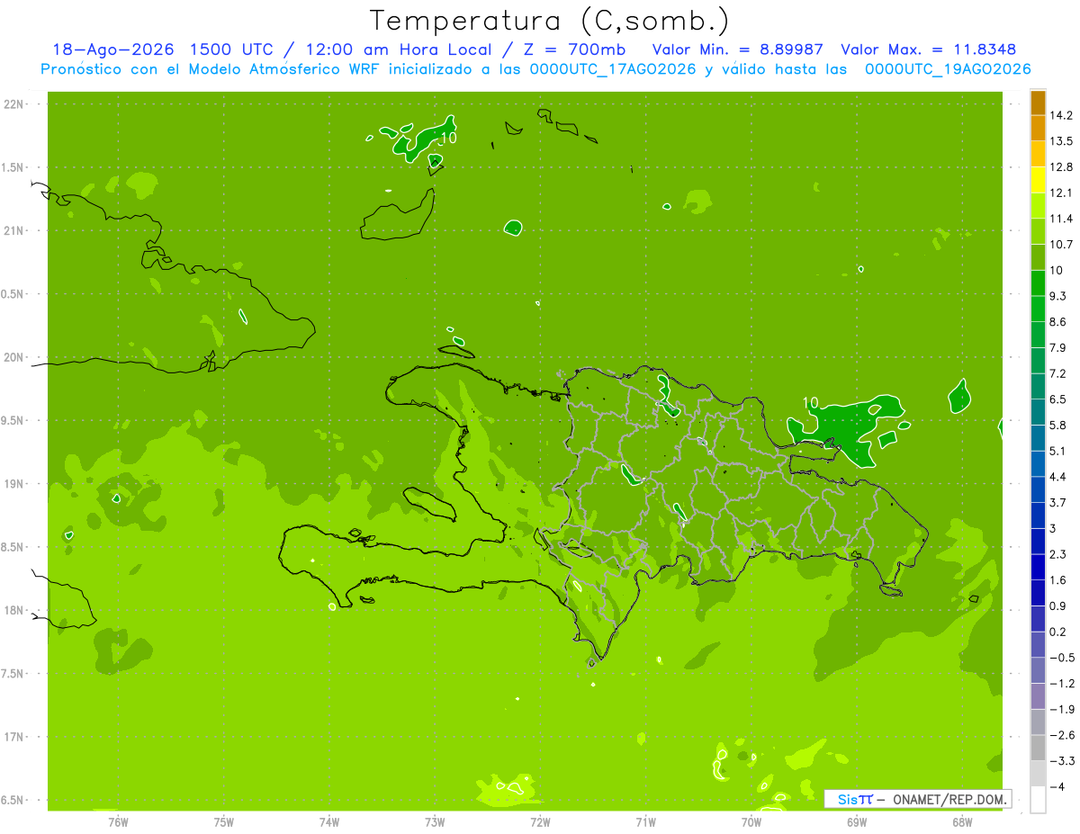Click the colorbar label "9.3"
Image resolution: width=1080 pixels, height=834 pixels.
pos(1058,296)
